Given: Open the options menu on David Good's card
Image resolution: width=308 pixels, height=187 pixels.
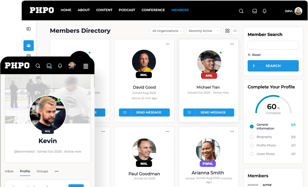Looking at the screenshot, I should pyautogui.click(x=168, y=44).
